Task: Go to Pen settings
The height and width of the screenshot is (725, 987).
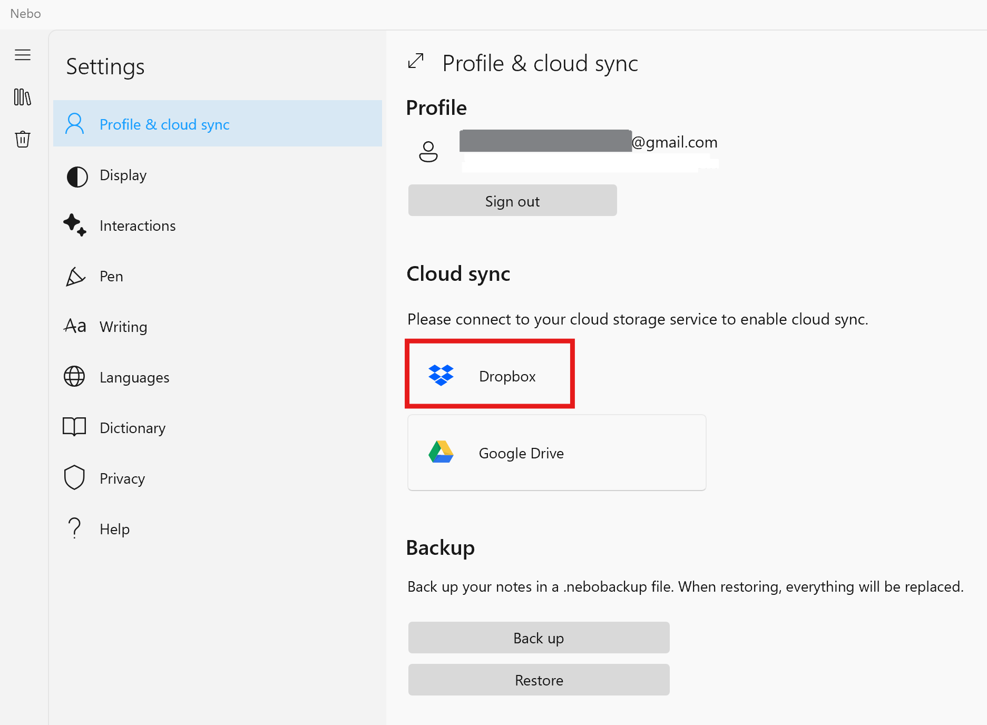Action: point(218,276)
